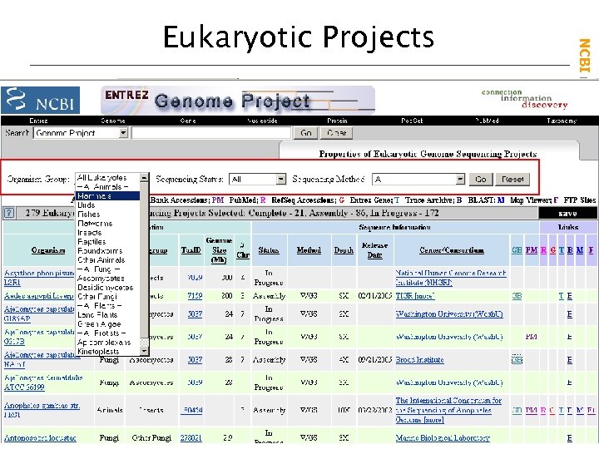
Task: Select Ascomycetes in organism list
Action: [107, 279]
